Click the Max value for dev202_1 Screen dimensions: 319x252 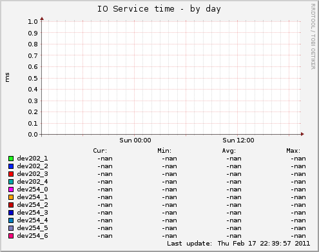(x=298, y=159)
